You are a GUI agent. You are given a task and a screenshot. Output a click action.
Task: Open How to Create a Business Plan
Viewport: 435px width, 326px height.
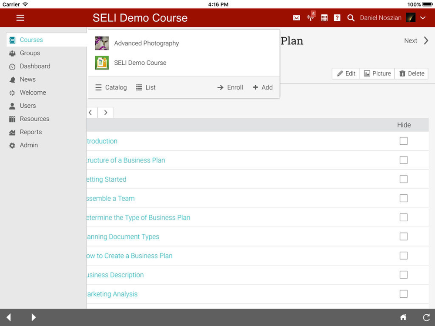click(x=129, y=256)
